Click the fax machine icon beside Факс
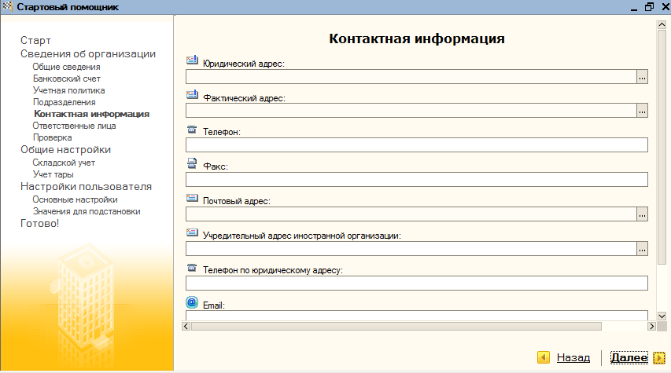This screenshot has height=373, width=671. [192, 163]
